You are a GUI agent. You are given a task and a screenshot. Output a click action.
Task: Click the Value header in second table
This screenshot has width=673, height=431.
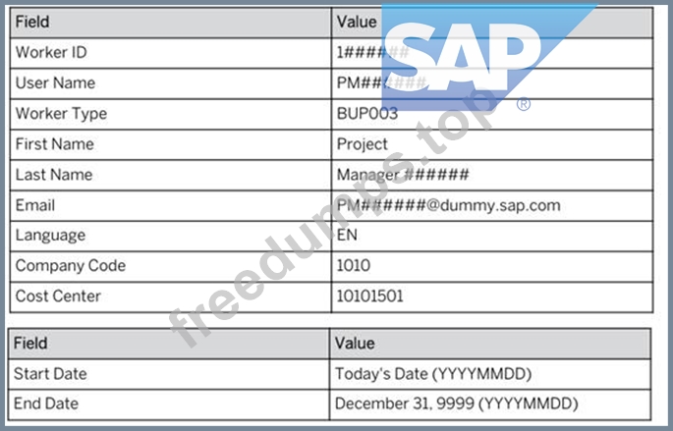(355, 344)
